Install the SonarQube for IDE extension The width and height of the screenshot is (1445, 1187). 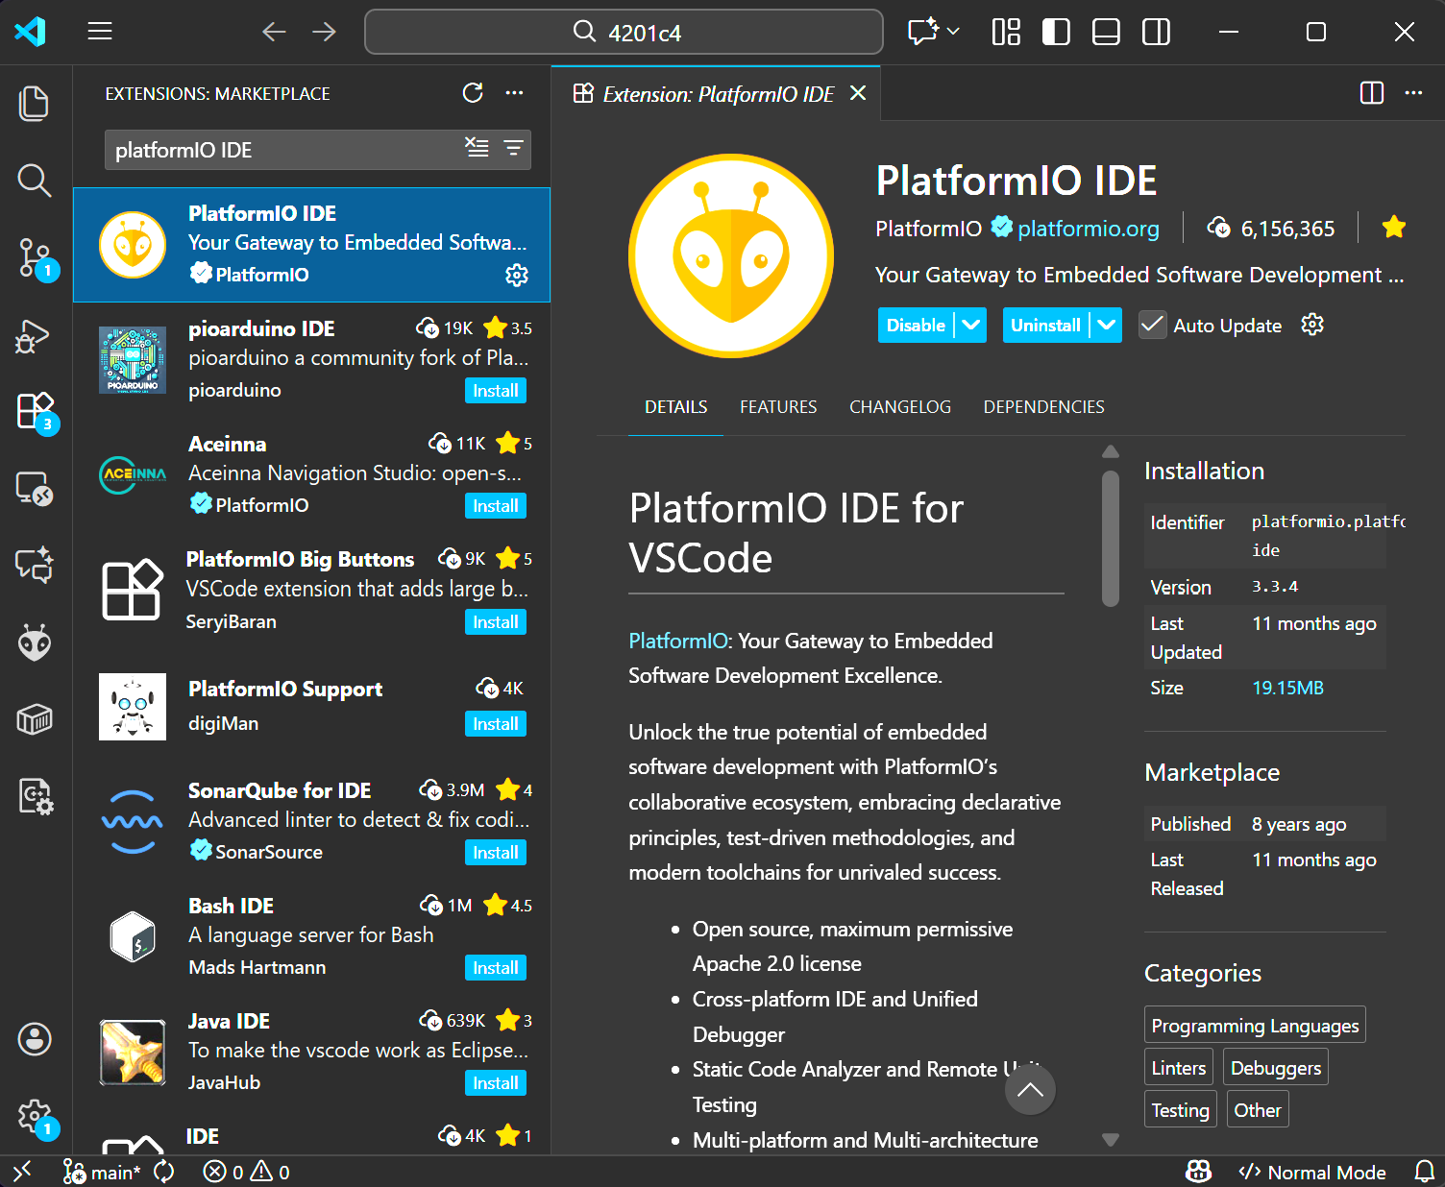(496, 853)
